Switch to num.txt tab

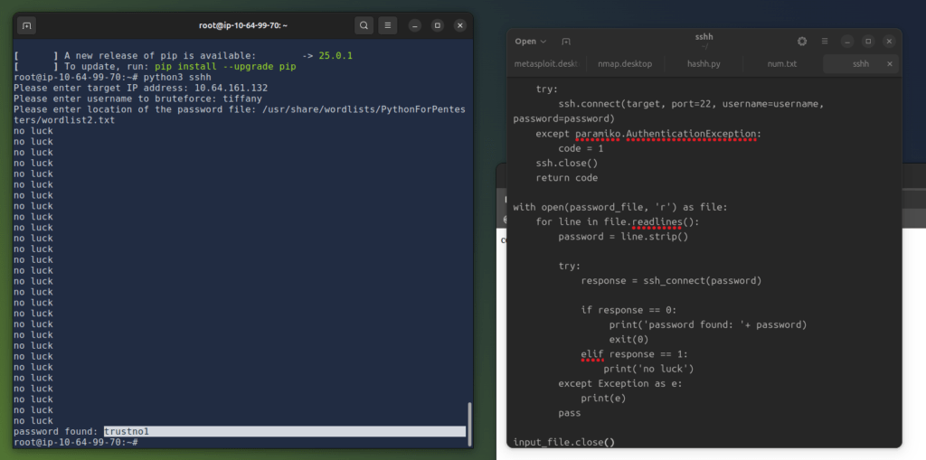pos(782,64)
